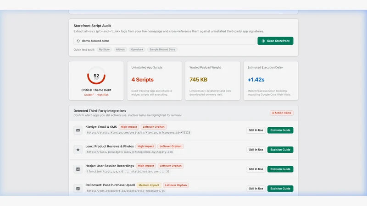Click ReConvert's Leftover Orphan tag
This screenshot has height=206, width=367.
176,185
